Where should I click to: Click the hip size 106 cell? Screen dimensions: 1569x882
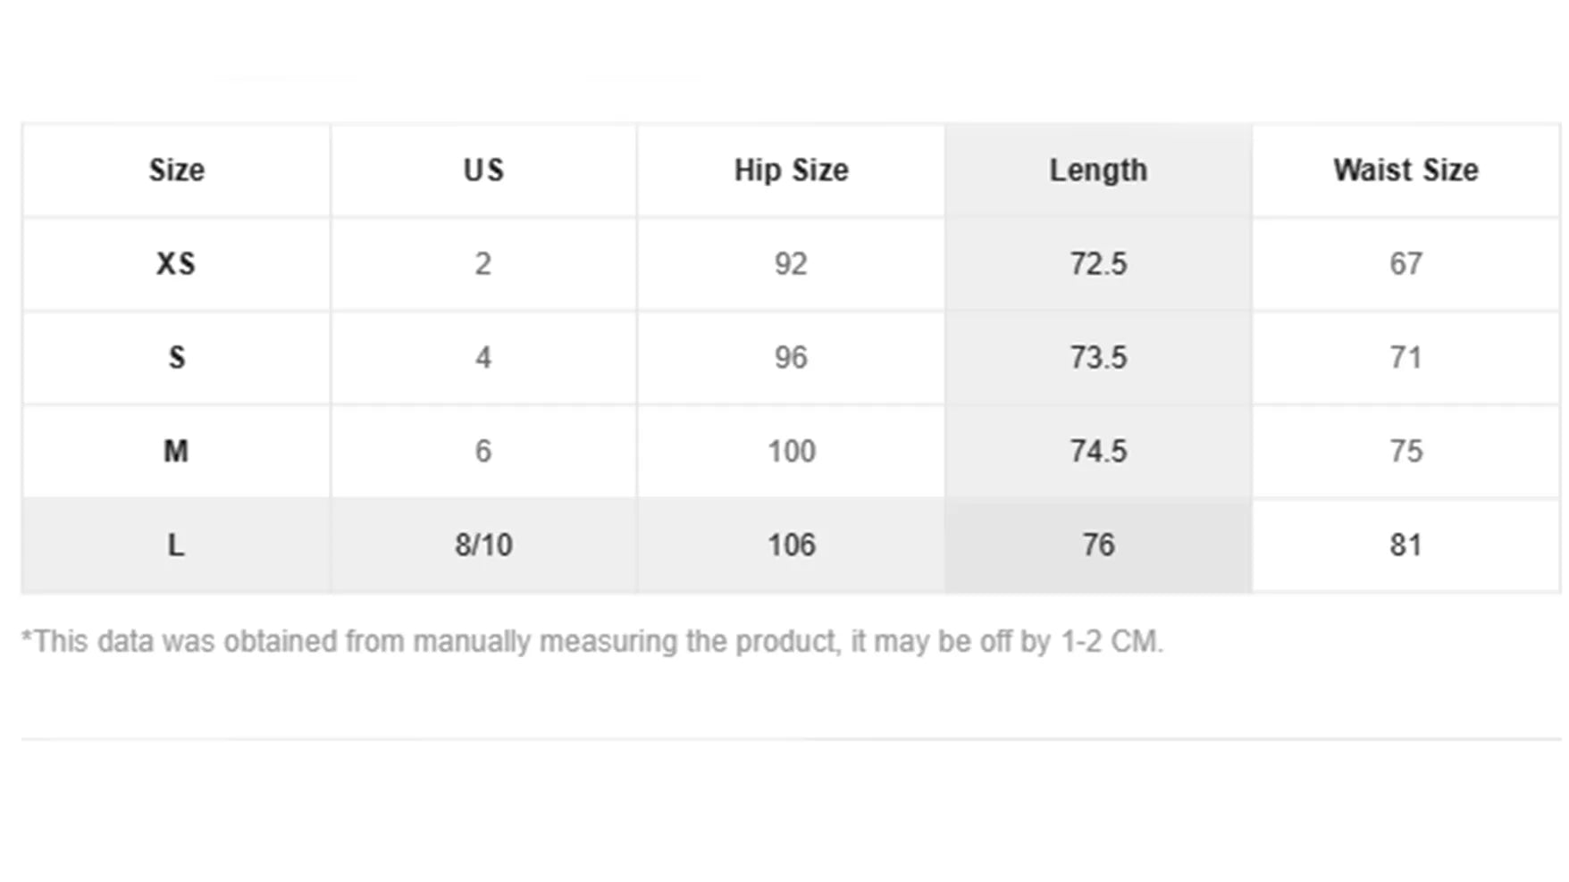(x=791, y=545)
